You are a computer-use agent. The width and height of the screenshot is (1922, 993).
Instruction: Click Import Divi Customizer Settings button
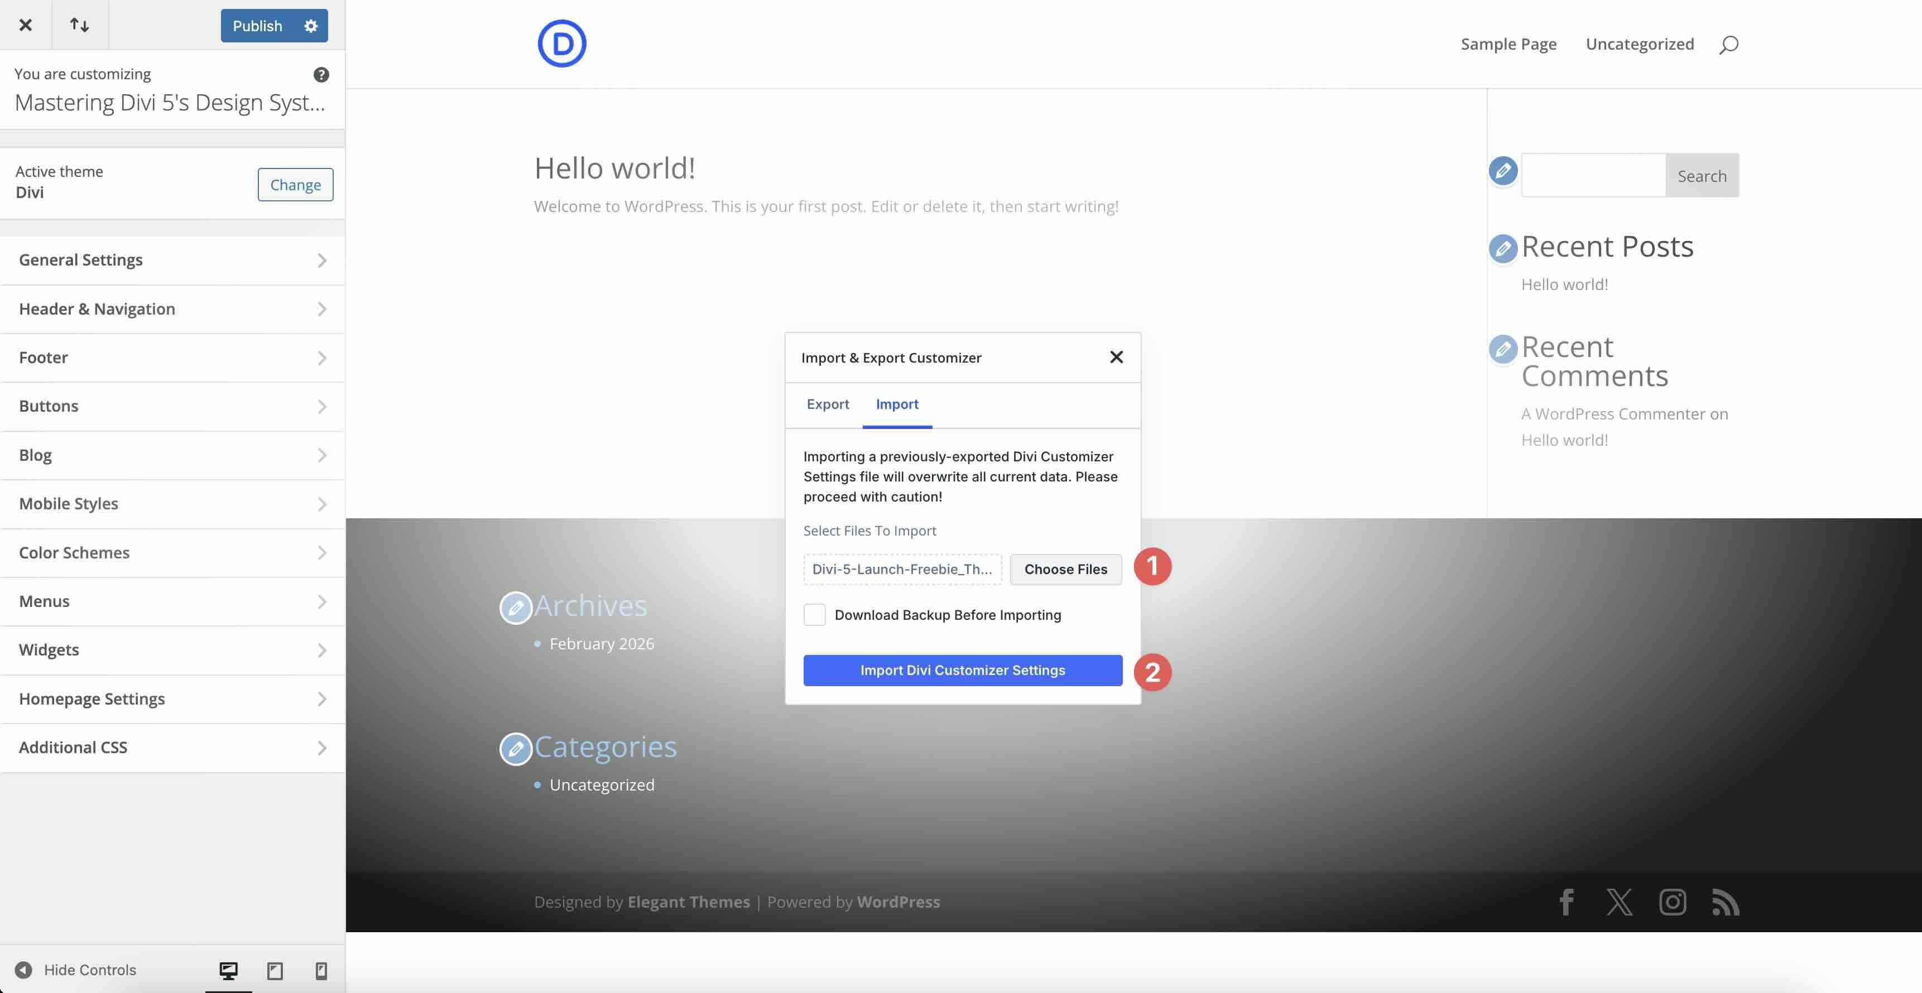tap(962, 670)
